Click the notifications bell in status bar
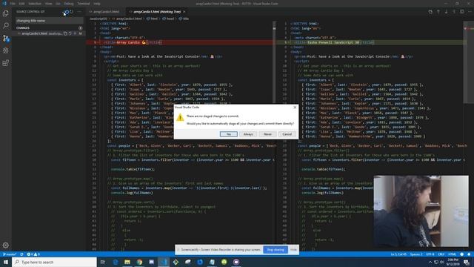 tap(469, 254)
